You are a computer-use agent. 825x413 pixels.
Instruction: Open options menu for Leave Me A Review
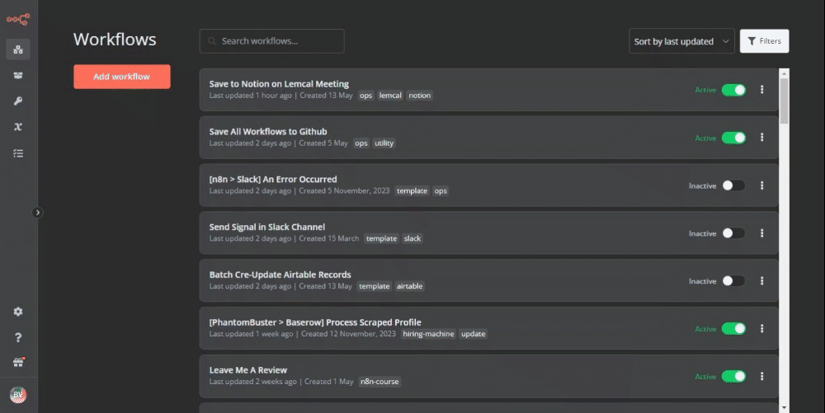point(761,376)
